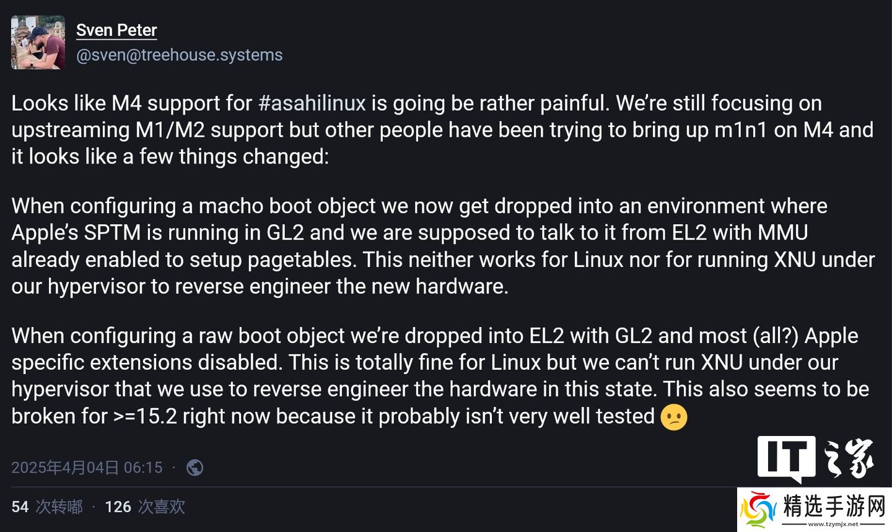Click the white IT box logo
This screenshot has width=892, height=532.
[786, 458]
